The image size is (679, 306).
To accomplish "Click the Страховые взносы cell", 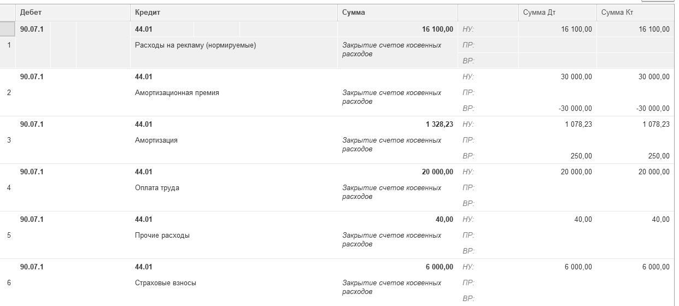I will [x=165, y=283].
